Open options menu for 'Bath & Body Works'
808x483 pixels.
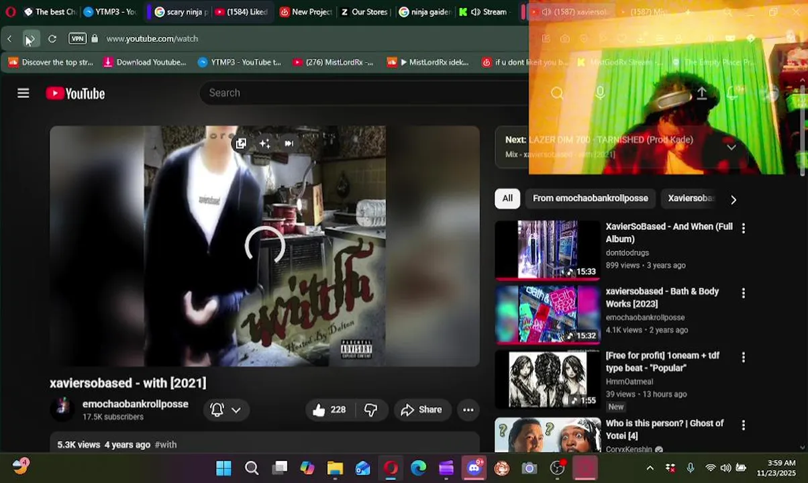[x=743, y=293]
